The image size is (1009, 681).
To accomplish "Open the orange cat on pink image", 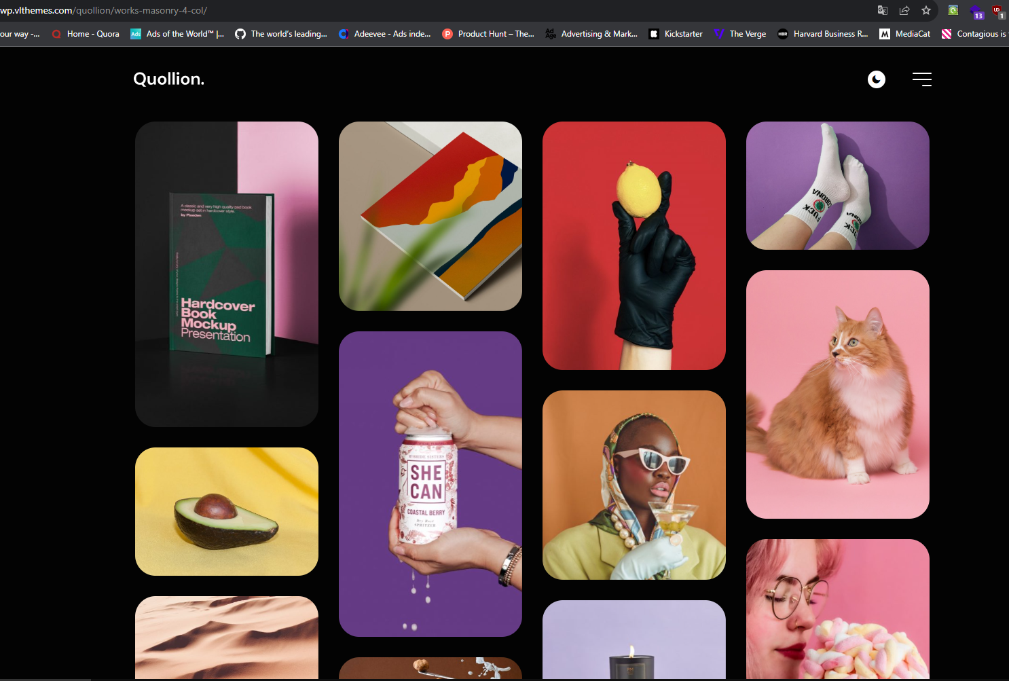I will click(x=838, y=394).
